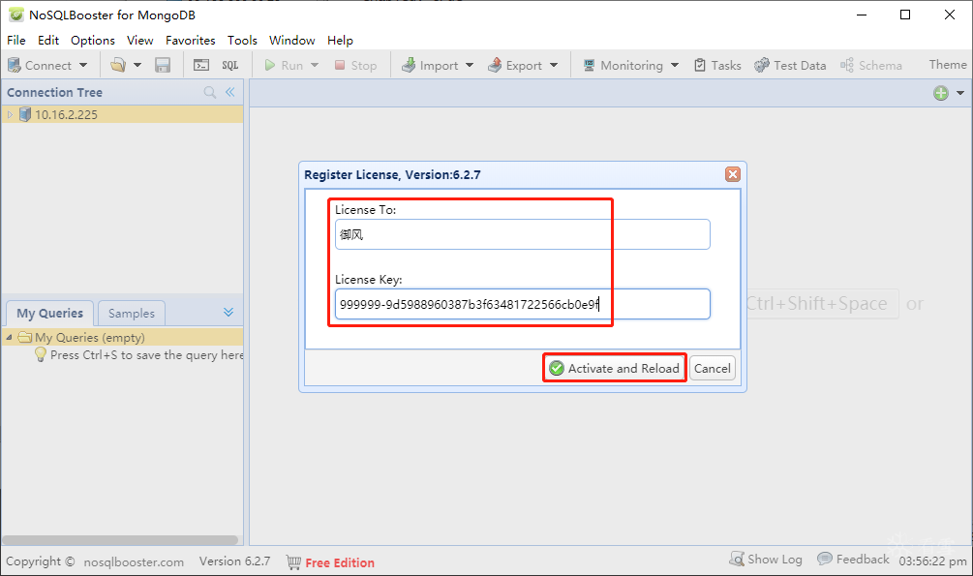
Task: Expand the 10.16.2.225 connection node
Action: [x=10, y=115]
